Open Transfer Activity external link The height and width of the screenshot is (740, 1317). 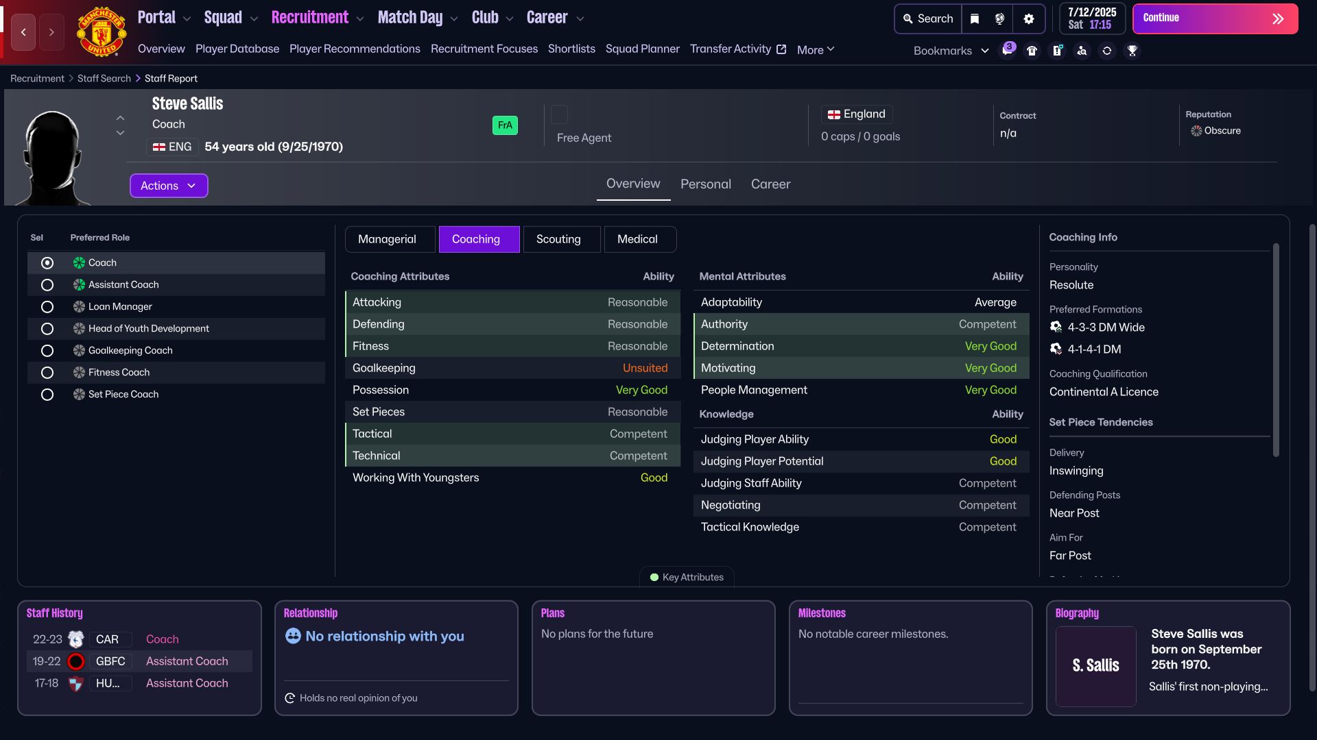tap(737, 49)
